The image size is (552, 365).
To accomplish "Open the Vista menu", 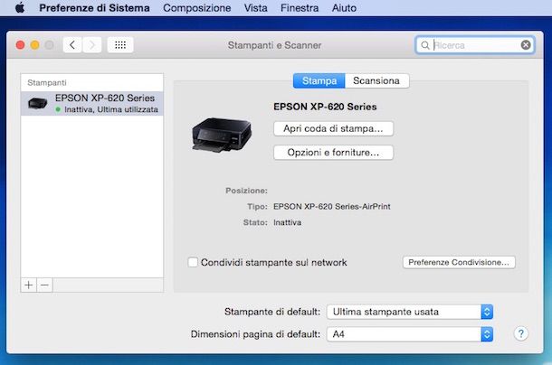I will point(255,8).
